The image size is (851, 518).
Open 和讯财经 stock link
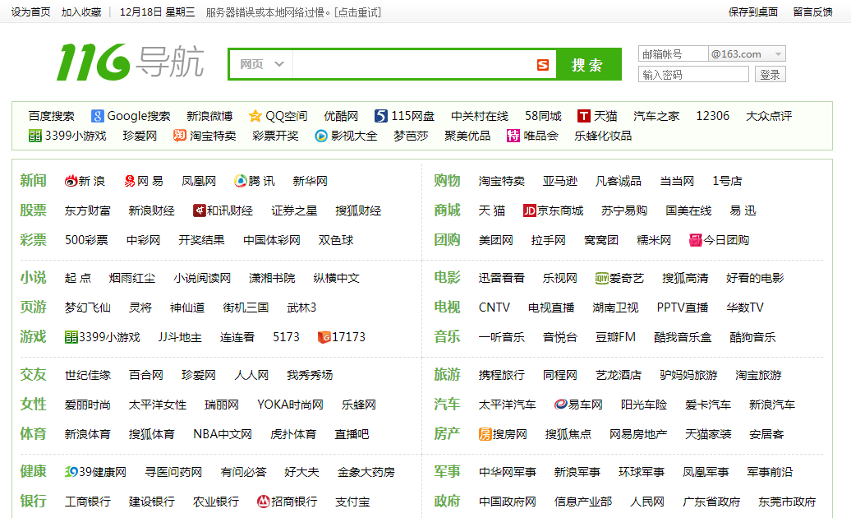click(x=223, y=210)
